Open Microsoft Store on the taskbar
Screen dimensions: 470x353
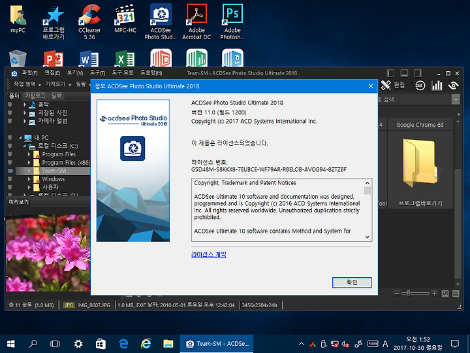[x=101, y=344]
